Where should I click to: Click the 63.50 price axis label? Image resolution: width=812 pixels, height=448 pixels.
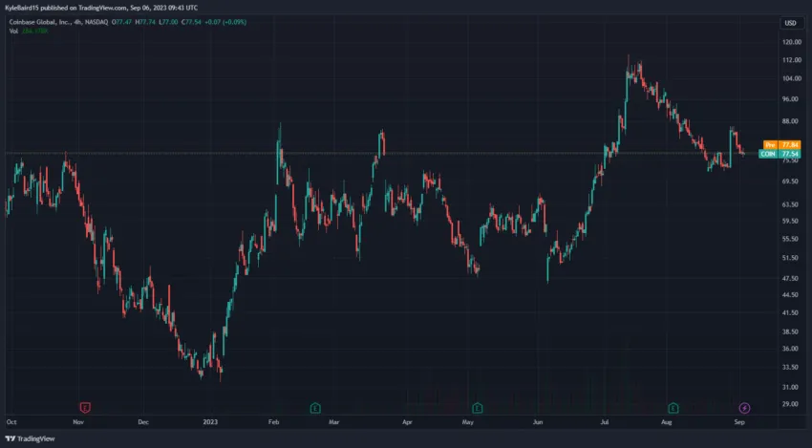coord(792,204)
